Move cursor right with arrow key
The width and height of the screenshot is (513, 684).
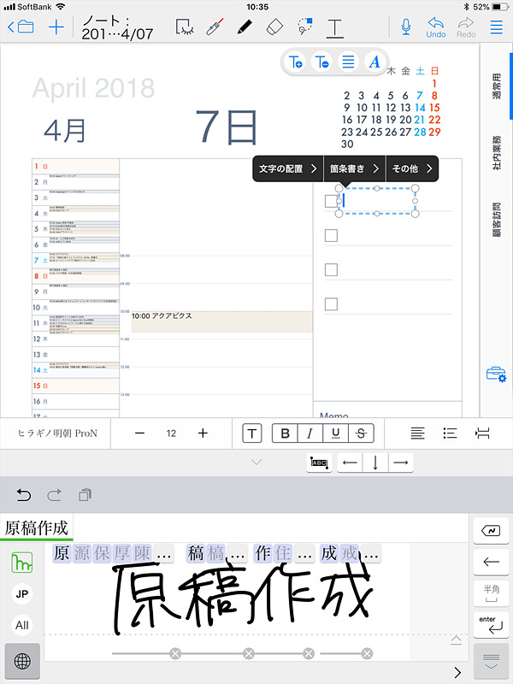coord(400,463)
